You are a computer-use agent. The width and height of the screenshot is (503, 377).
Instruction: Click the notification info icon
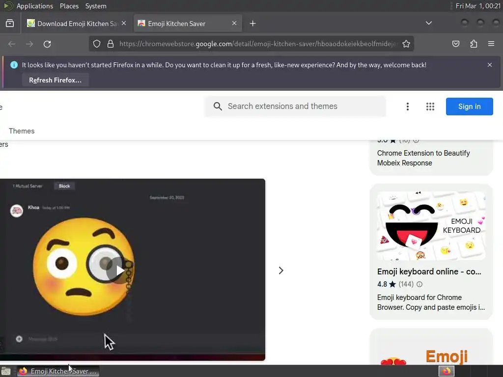[x=14, y=65]
